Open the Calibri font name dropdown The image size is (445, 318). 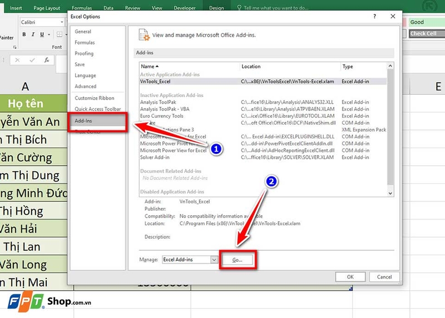pyautogui.click(x=62, y=22)
